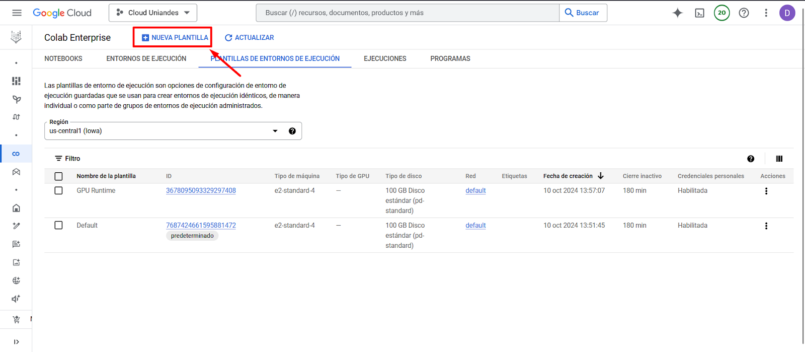The width and height of the screenshot is (805, 352).
Task: Click the Tipo de máquina column header
Action: 297,176
